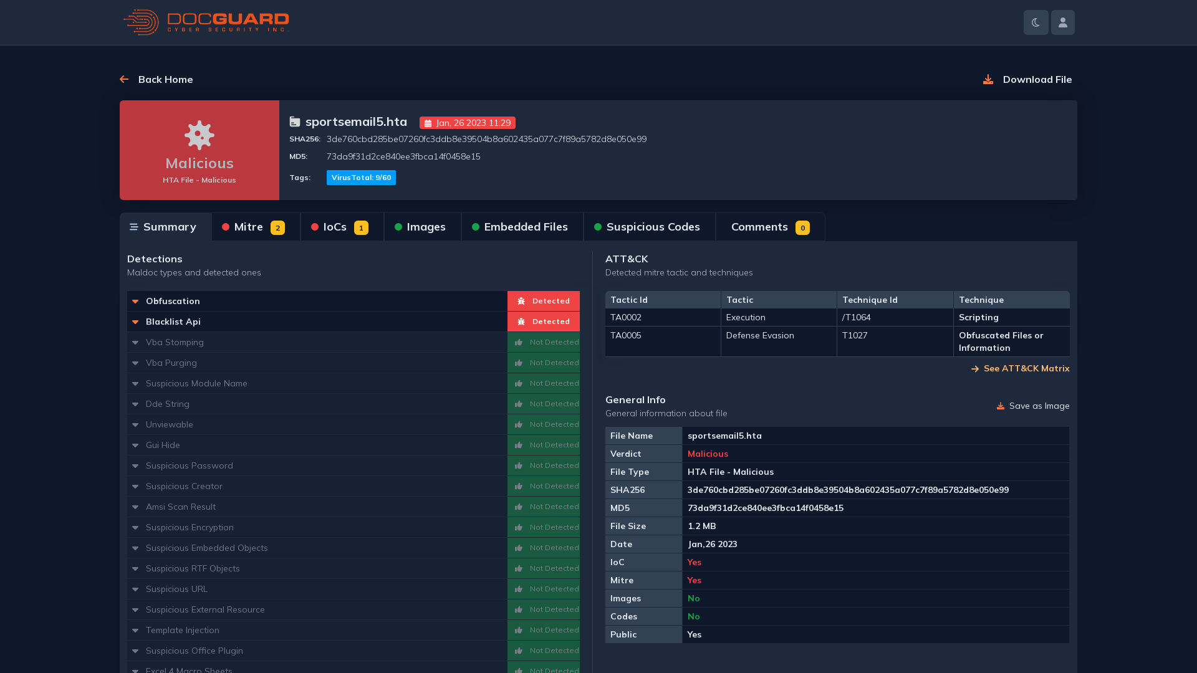Viewport: 1197px width, 673px height.
Task: Click Not Detected thumbs-up for Suspicious Encryption
Action: coord(519,527)
